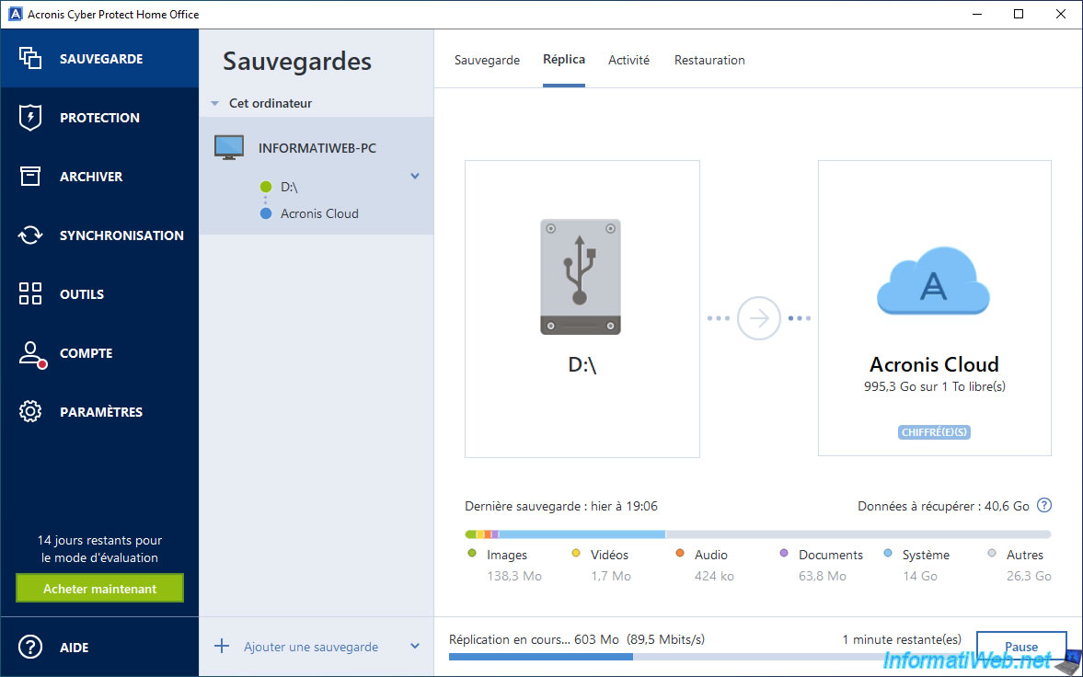Open PARAMÈTRES in the sidebar
This screenshot has width=1083, height=677.
click(101, 412)
